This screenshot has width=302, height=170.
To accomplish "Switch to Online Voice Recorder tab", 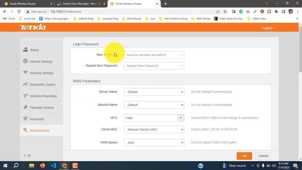I will point(81,4).
